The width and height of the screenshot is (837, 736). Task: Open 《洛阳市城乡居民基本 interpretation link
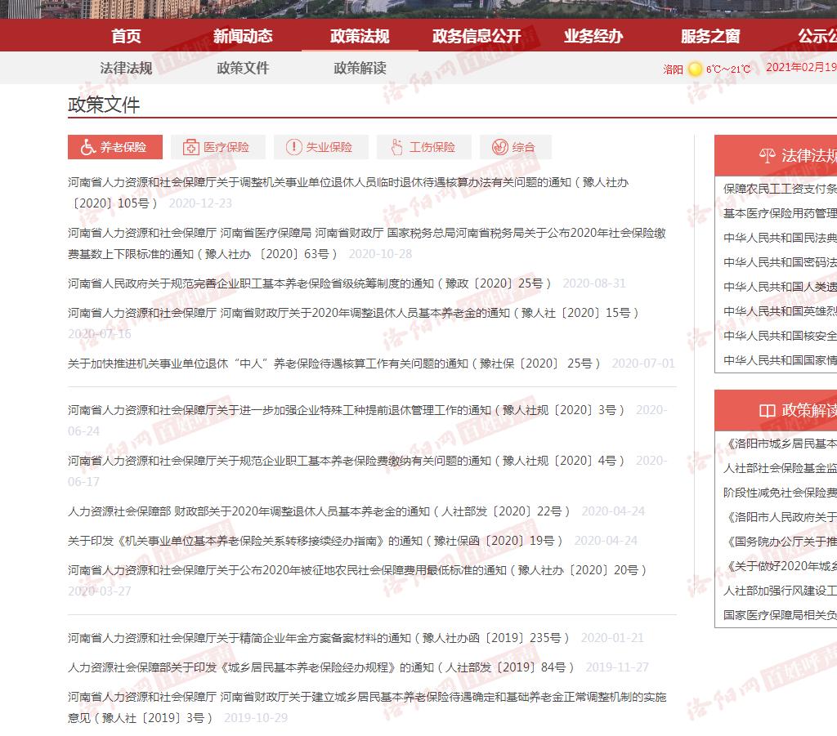click(x=780, y=444)
